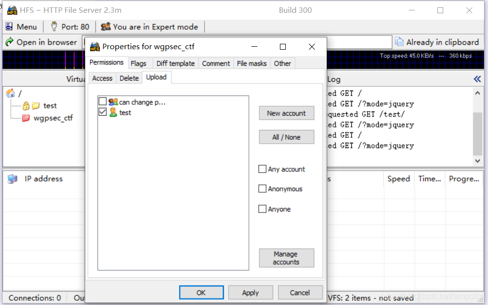Open the Diff template tab

[x=176, y=63]
